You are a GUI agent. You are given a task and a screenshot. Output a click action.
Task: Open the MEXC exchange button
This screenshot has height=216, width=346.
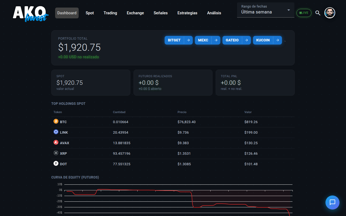click(203, 40)
